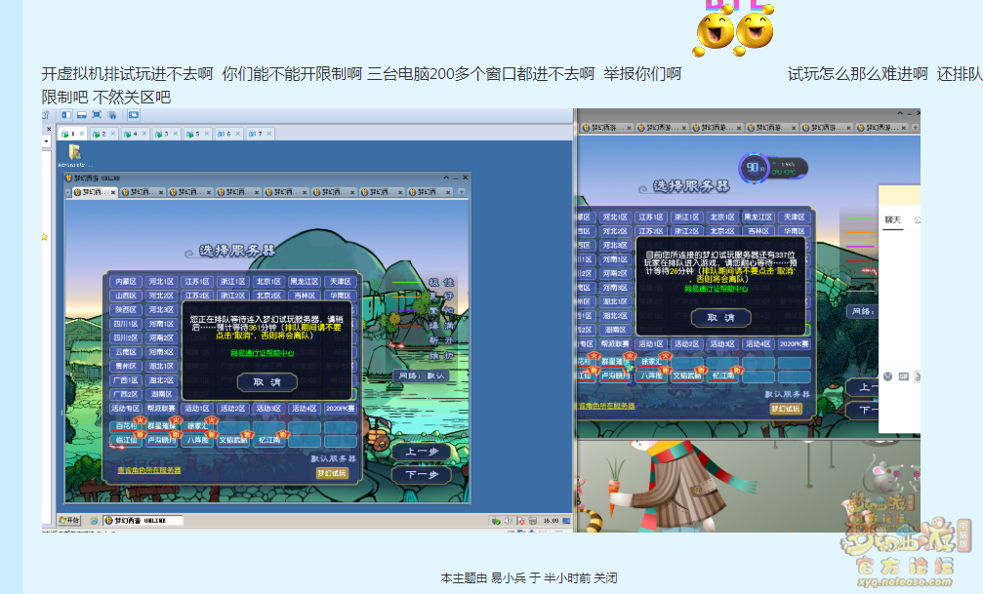
Task: Select 黑龙江区 server region in VM game
Action: tap(305, 282)
